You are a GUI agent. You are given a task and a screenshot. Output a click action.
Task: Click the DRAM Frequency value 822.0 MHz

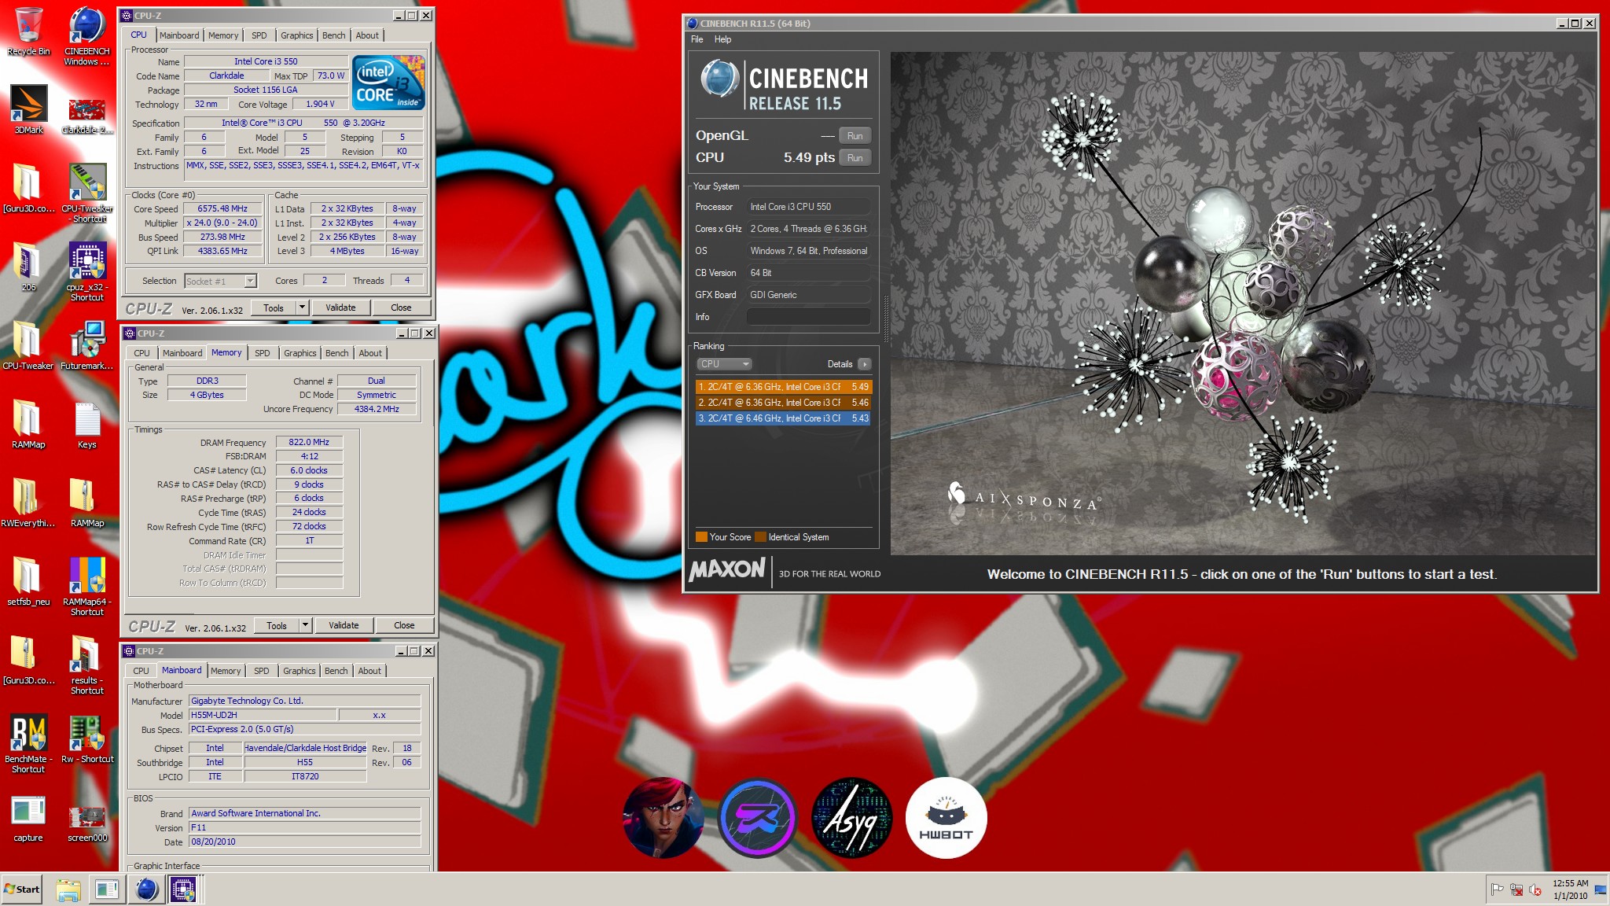pyautogui.click(x=309, y=442)
